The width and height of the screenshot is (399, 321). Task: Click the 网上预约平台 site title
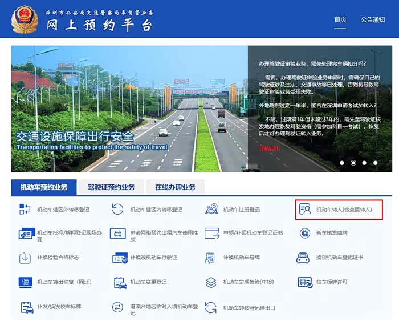click(99, 26)
